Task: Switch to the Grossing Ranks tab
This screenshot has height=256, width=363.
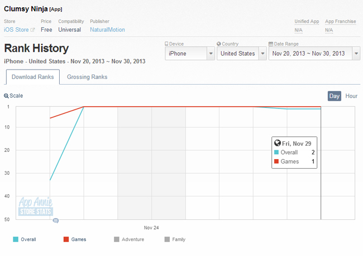Action: pos(87,77)
